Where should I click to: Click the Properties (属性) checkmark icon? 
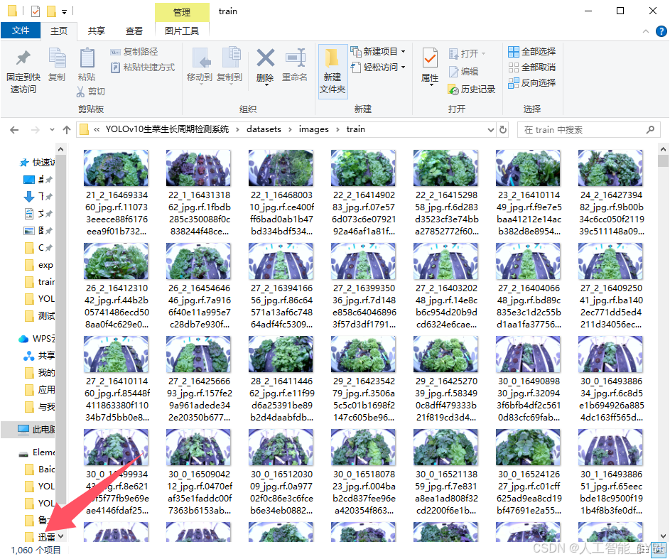430,58
